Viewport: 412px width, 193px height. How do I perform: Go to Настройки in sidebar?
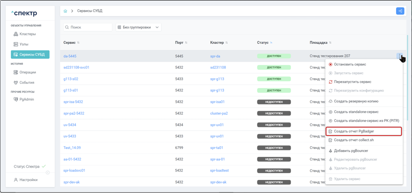pyautogui.click(x=28, y=180)
